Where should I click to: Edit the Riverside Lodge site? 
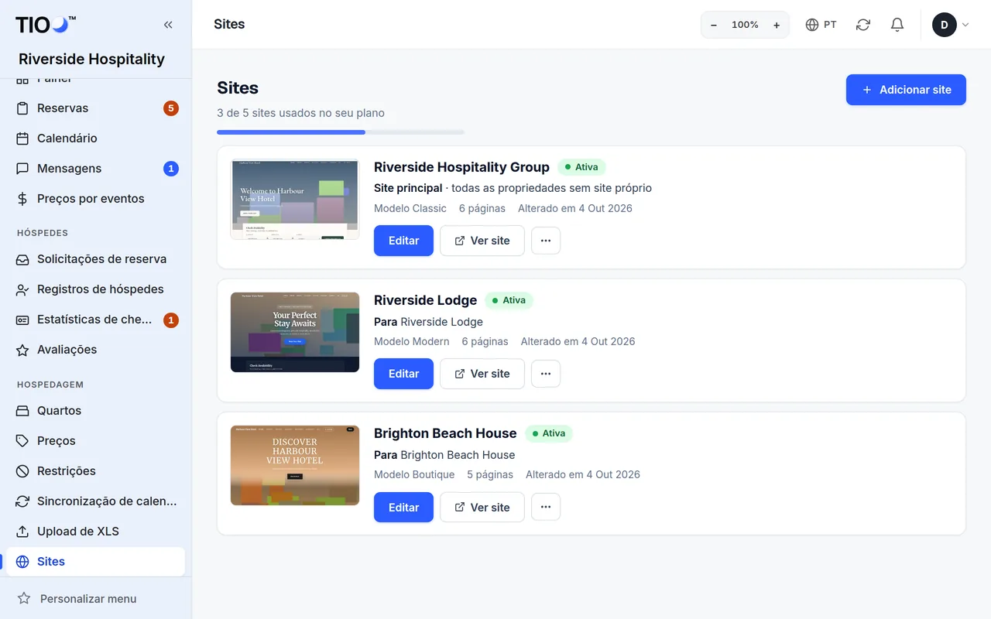(403, 374)
